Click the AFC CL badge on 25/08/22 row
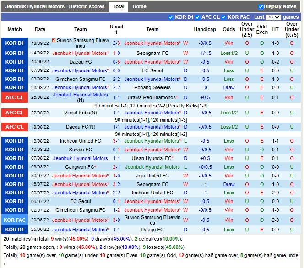 (15, 98)
